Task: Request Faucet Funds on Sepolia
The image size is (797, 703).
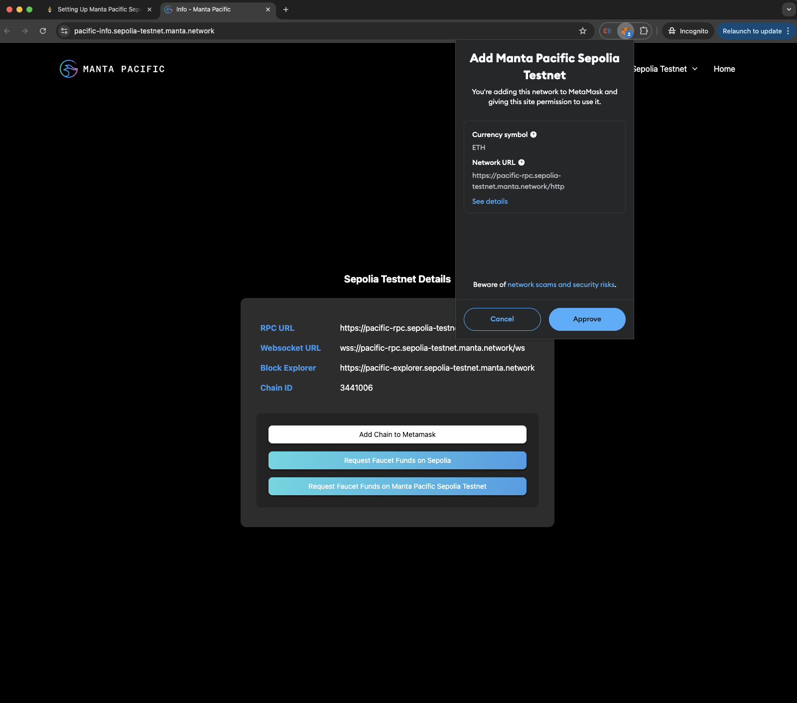Action: click(397, 460)
